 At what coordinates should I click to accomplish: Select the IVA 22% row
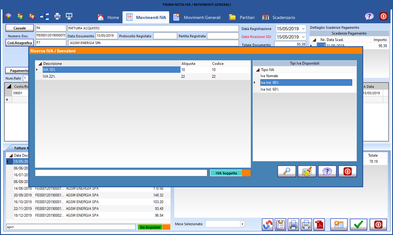(107, 76)
